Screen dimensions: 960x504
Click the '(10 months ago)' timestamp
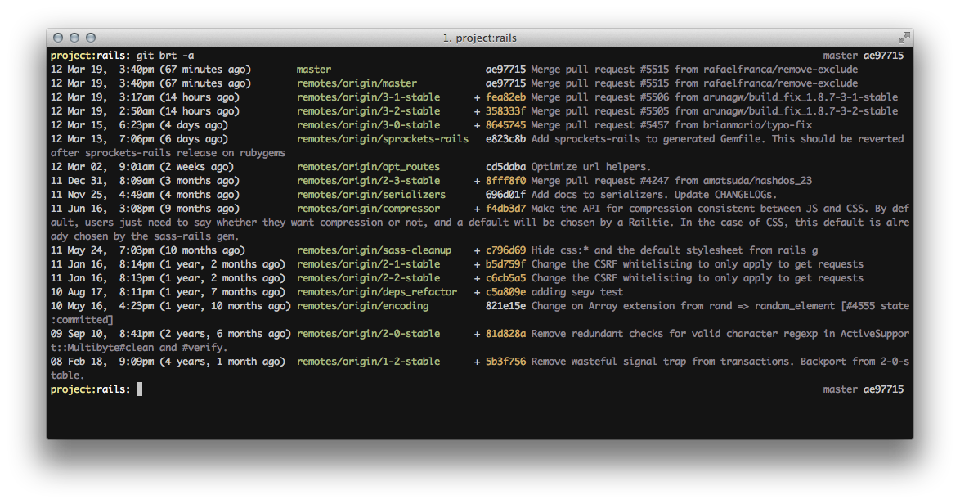pos(202,250)
